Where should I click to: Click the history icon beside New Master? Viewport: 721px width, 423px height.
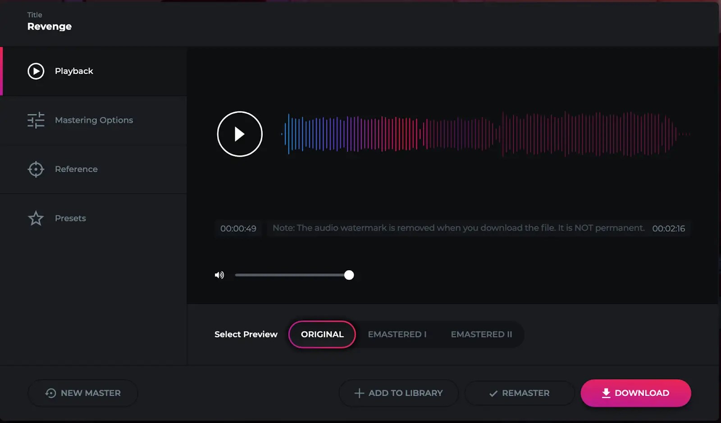[x=50, y=393]
